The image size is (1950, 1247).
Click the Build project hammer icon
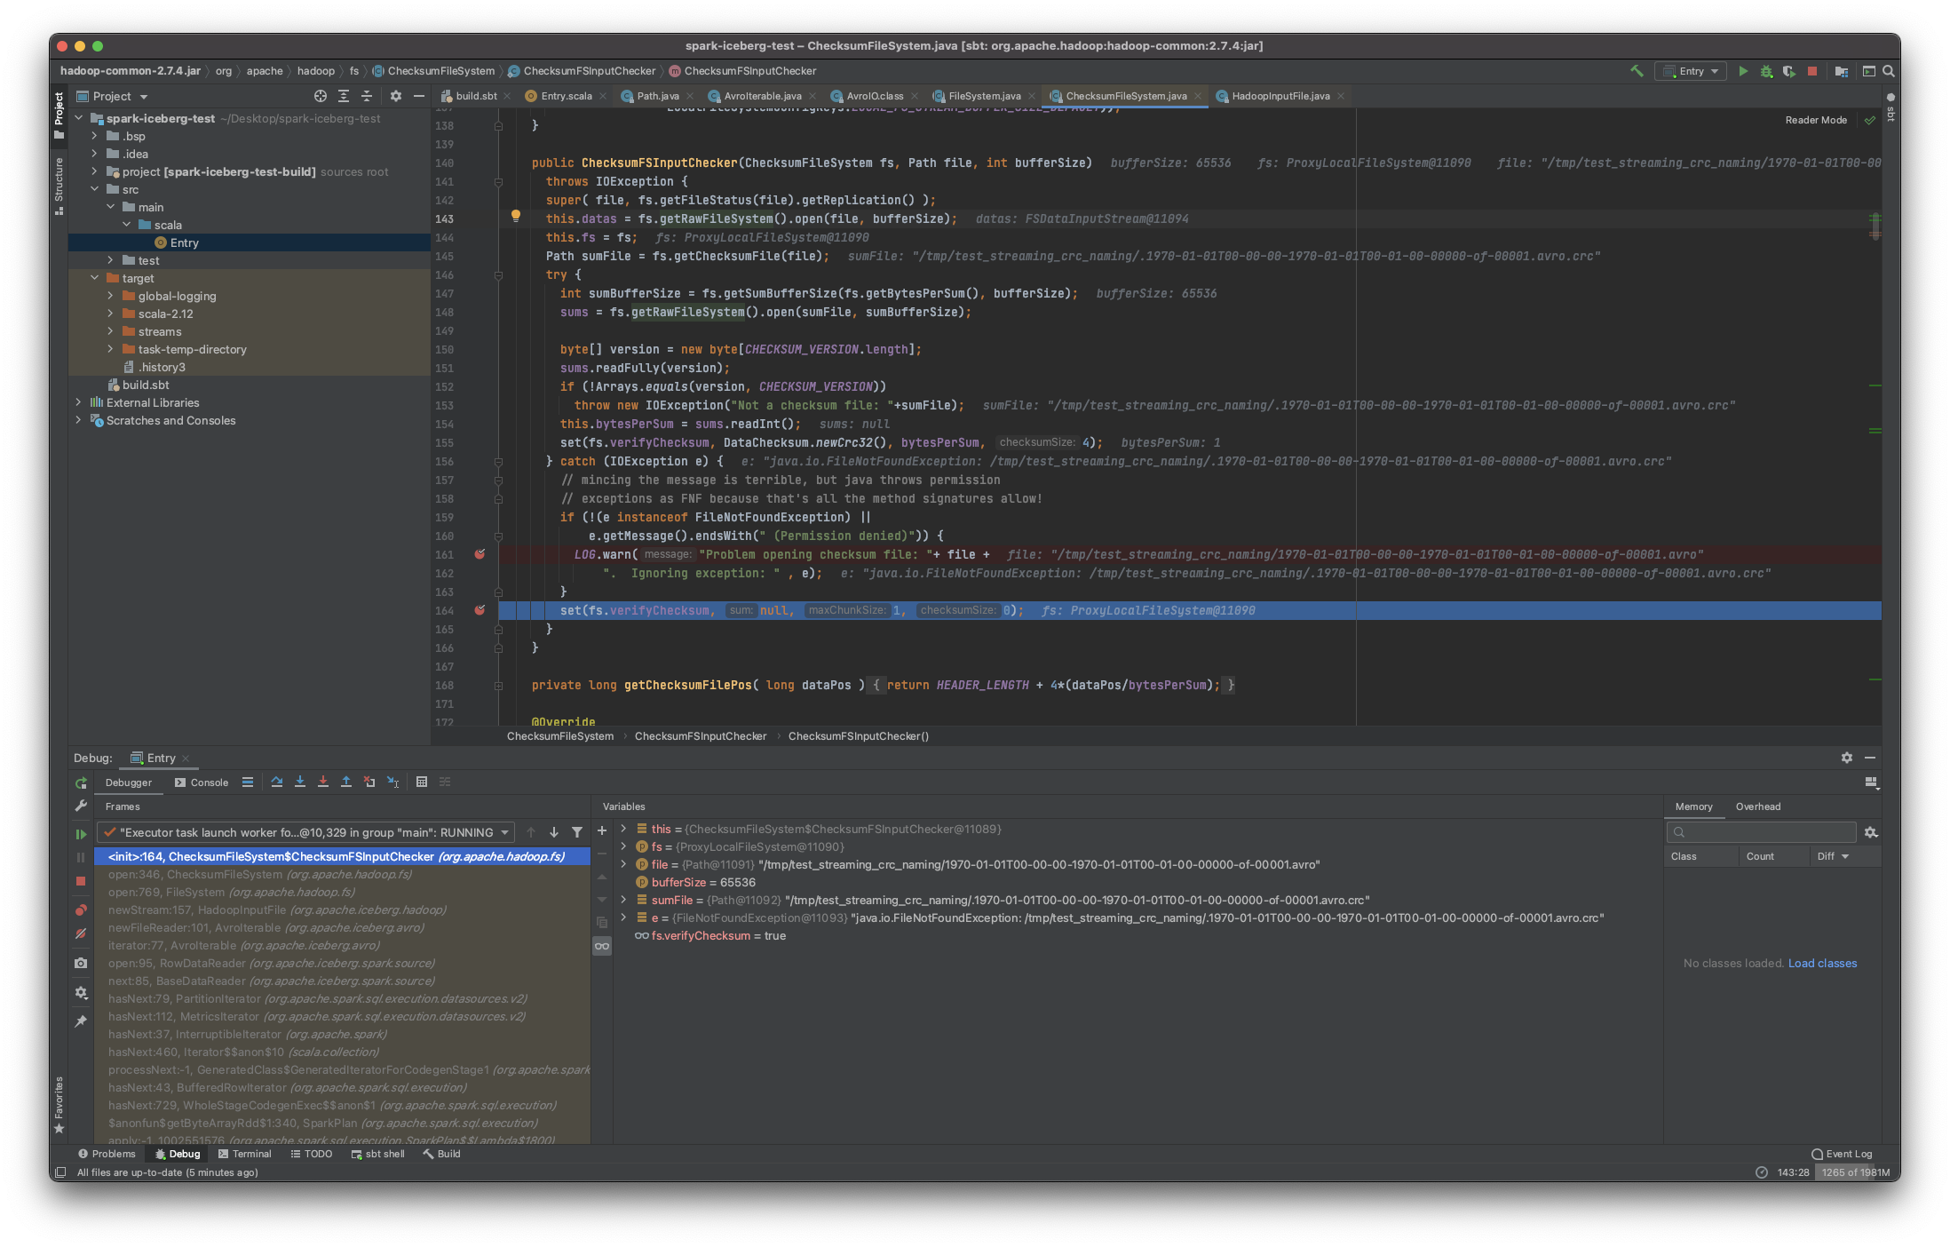(1637, 71)
